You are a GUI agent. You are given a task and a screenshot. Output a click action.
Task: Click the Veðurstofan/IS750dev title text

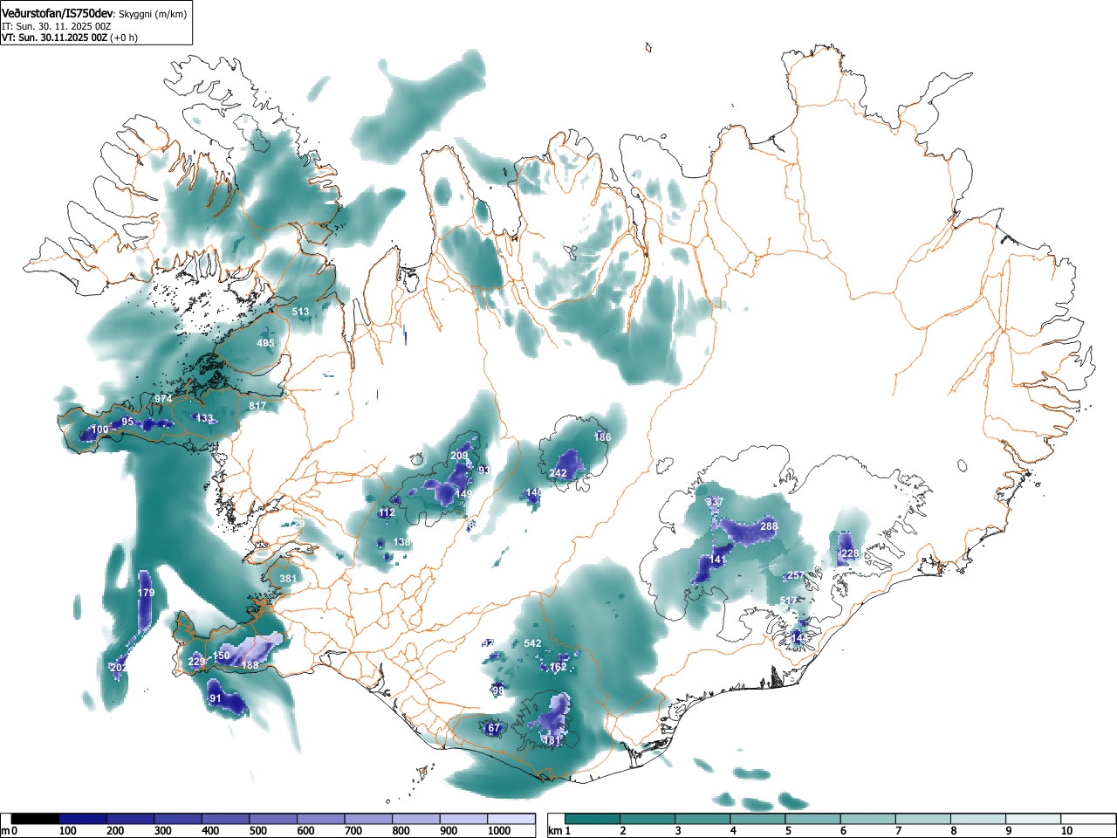[58, 13]
